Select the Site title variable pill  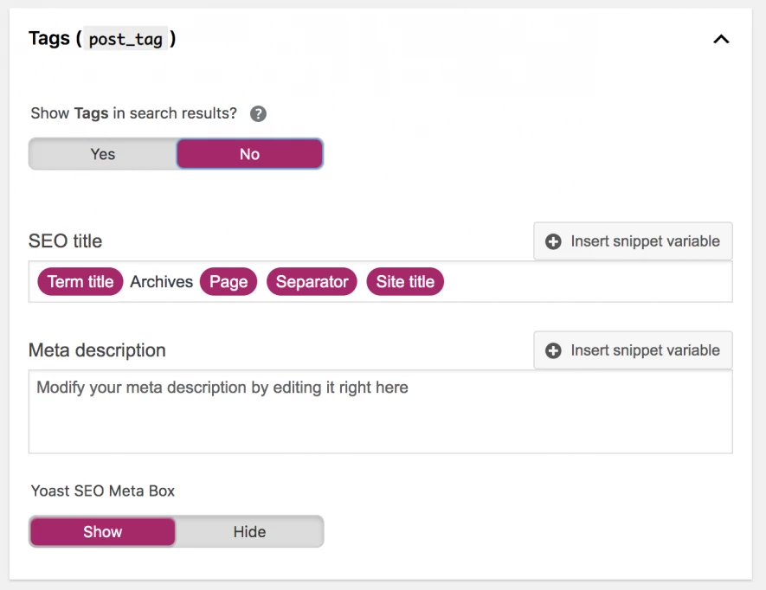(x=405, y=282)
